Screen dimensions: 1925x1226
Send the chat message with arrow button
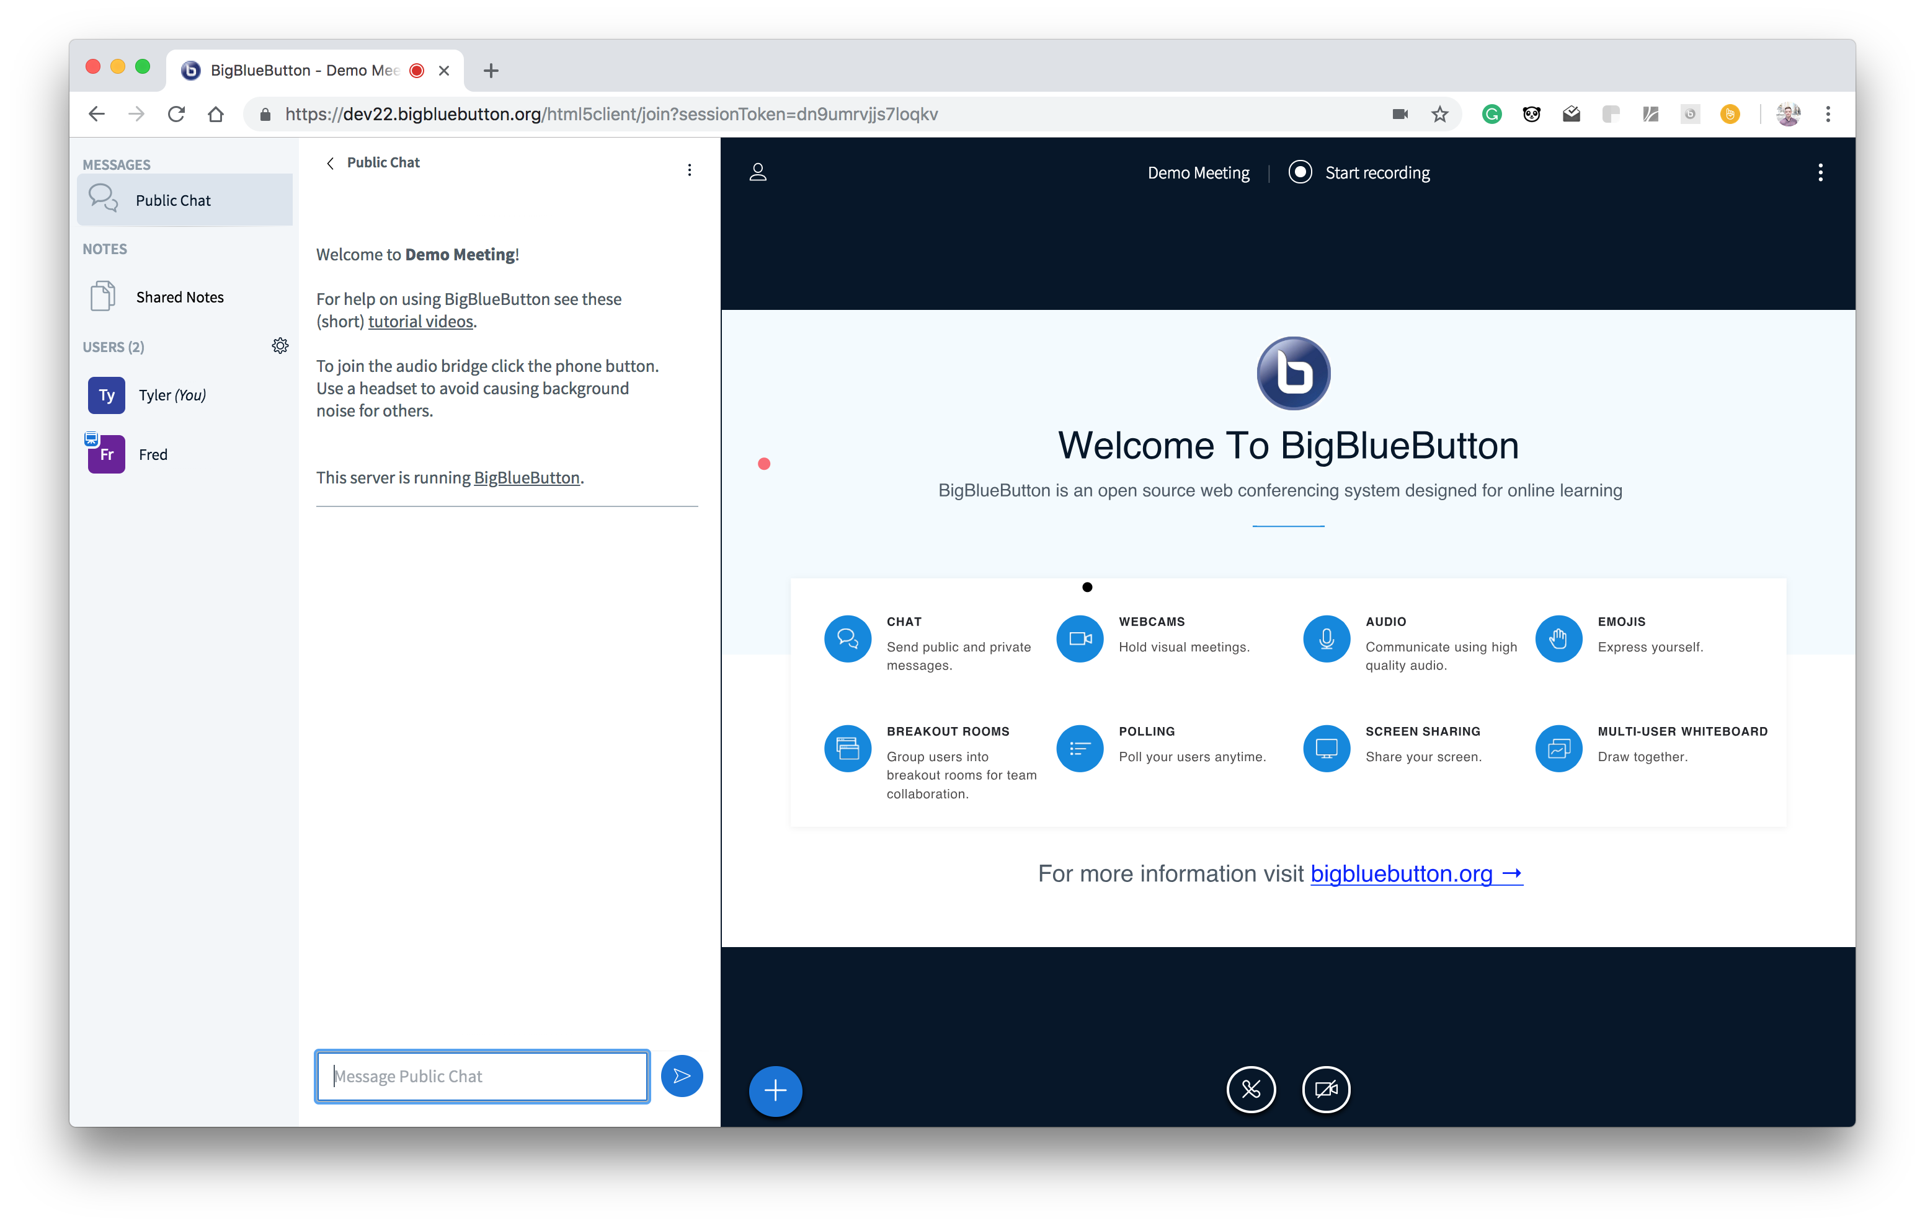[x=681, y=1076]
